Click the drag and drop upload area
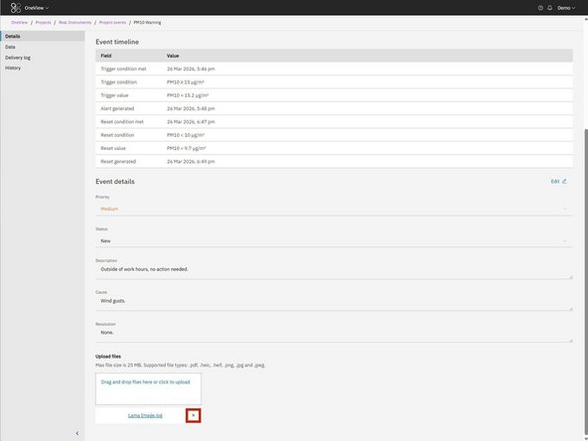Viewport: 588px width, 441px height. tap(148, 388)
